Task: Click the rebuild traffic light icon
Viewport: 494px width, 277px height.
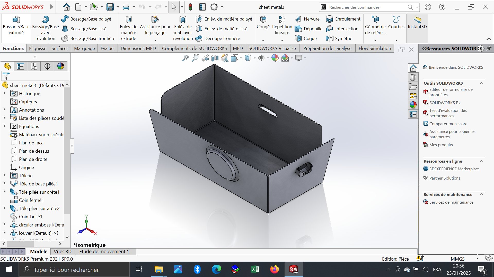Action: (190, 7)
